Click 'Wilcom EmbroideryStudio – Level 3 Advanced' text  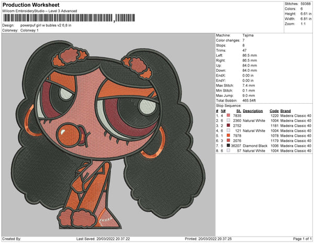tap(40, 11)
